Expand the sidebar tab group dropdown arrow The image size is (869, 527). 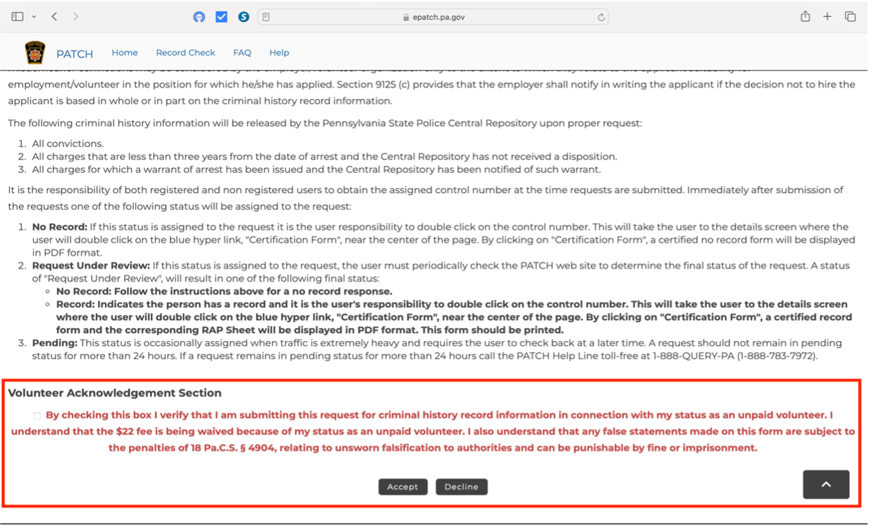point(34,17)
